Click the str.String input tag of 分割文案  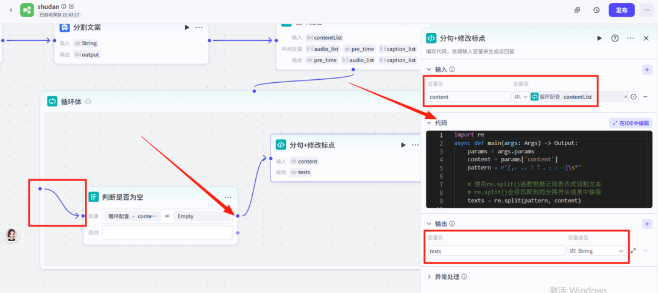[86, 43]
